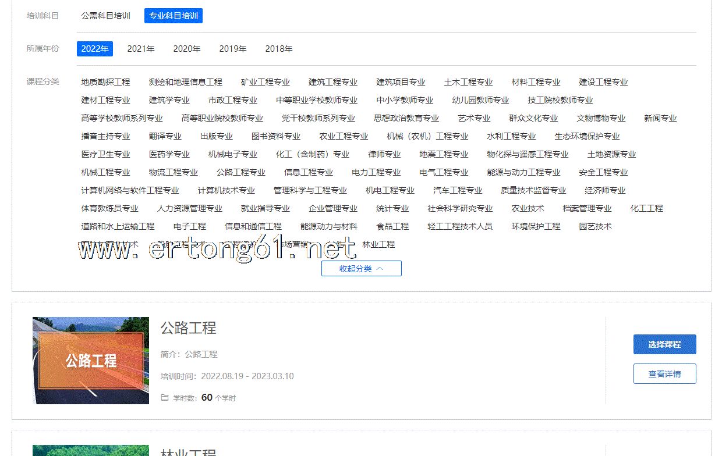Collapse categories with 收起分类 button
Screen dimensions: 715x456
point(361,269)
